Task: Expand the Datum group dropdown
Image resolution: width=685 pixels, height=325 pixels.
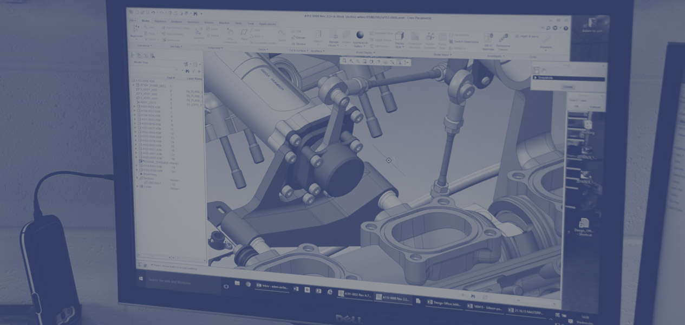Action: coord(263,49)
